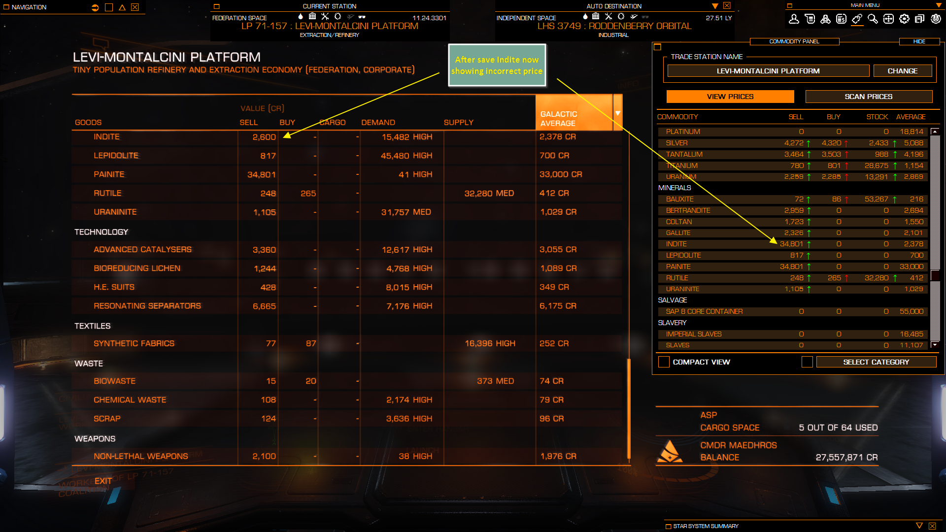The width and height of the screenshot is (946, 532).
Task: Toggle the Compact View checkbox
Action: (664, 362)
